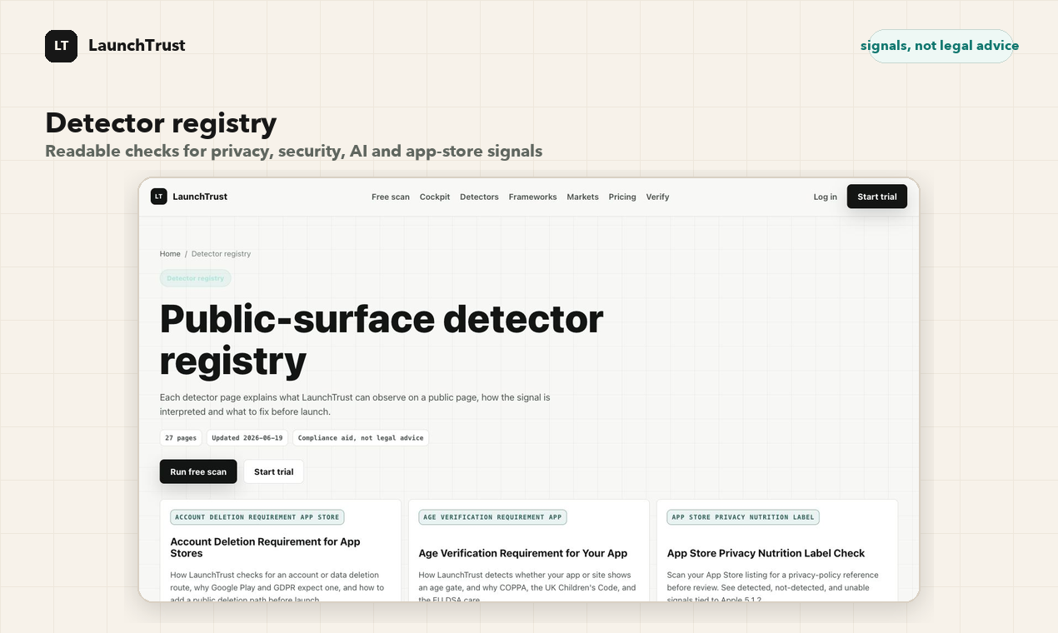The height and width of the screenshot is (633, 1058).
Task: Click the white Start trial button below the hero
Action: (x=273, y=471)
